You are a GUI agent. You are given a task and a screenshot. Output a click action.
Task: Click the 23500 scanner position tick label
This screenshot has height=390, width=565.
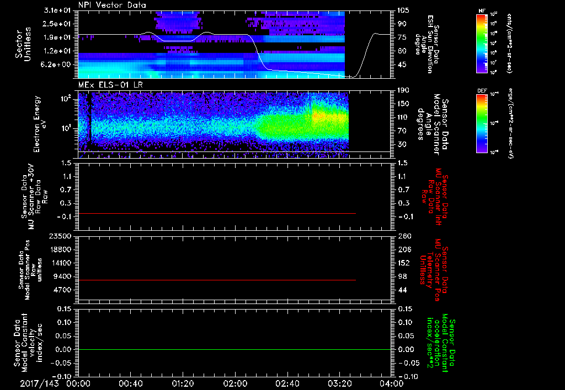tap(61, 236)
